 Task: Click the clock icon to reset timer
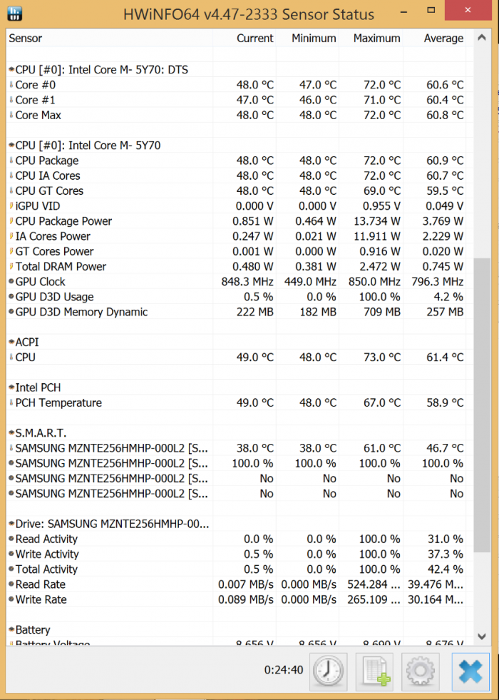[x=328, y=671]
